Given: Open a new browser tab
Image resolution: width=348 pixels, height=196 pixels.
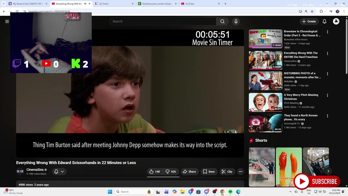Looking at the screenshot, I should pyautogui.click(x=225, y=4).
